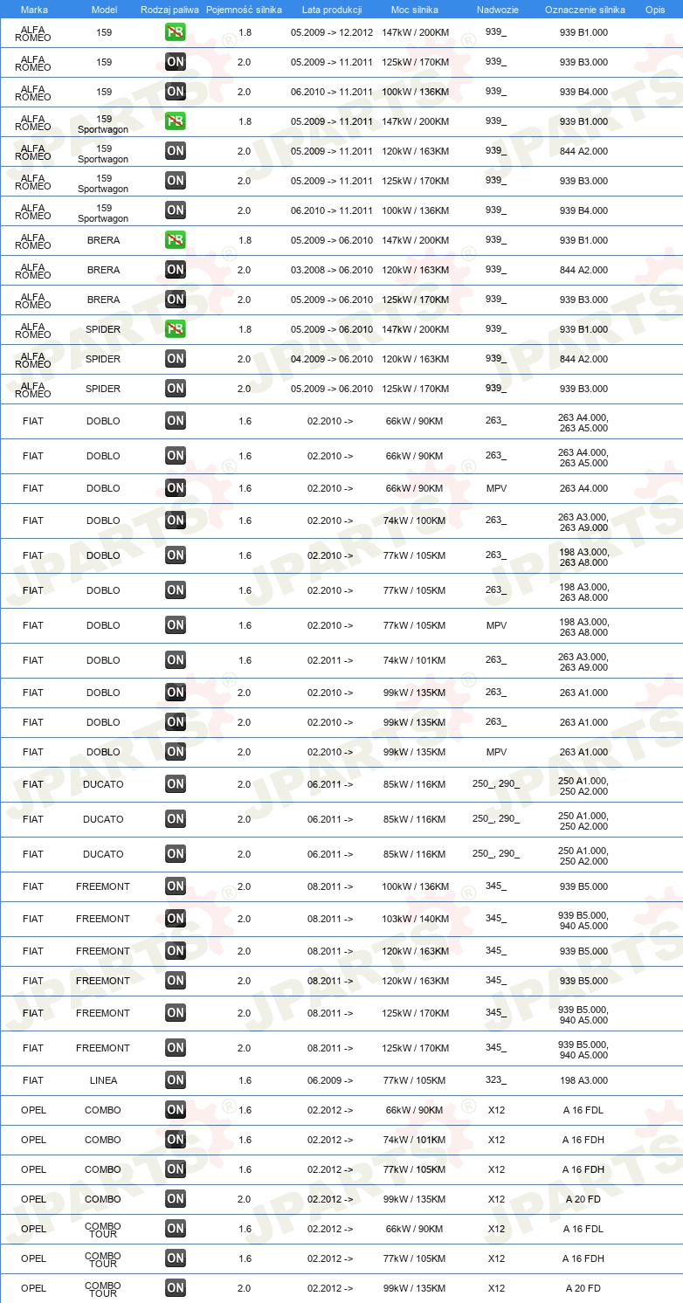Click the 844 A2.000 cell in 159 Sportwagon row
Image resolution: width=683 pixels, height=1303 pixels.
[583, 151]
